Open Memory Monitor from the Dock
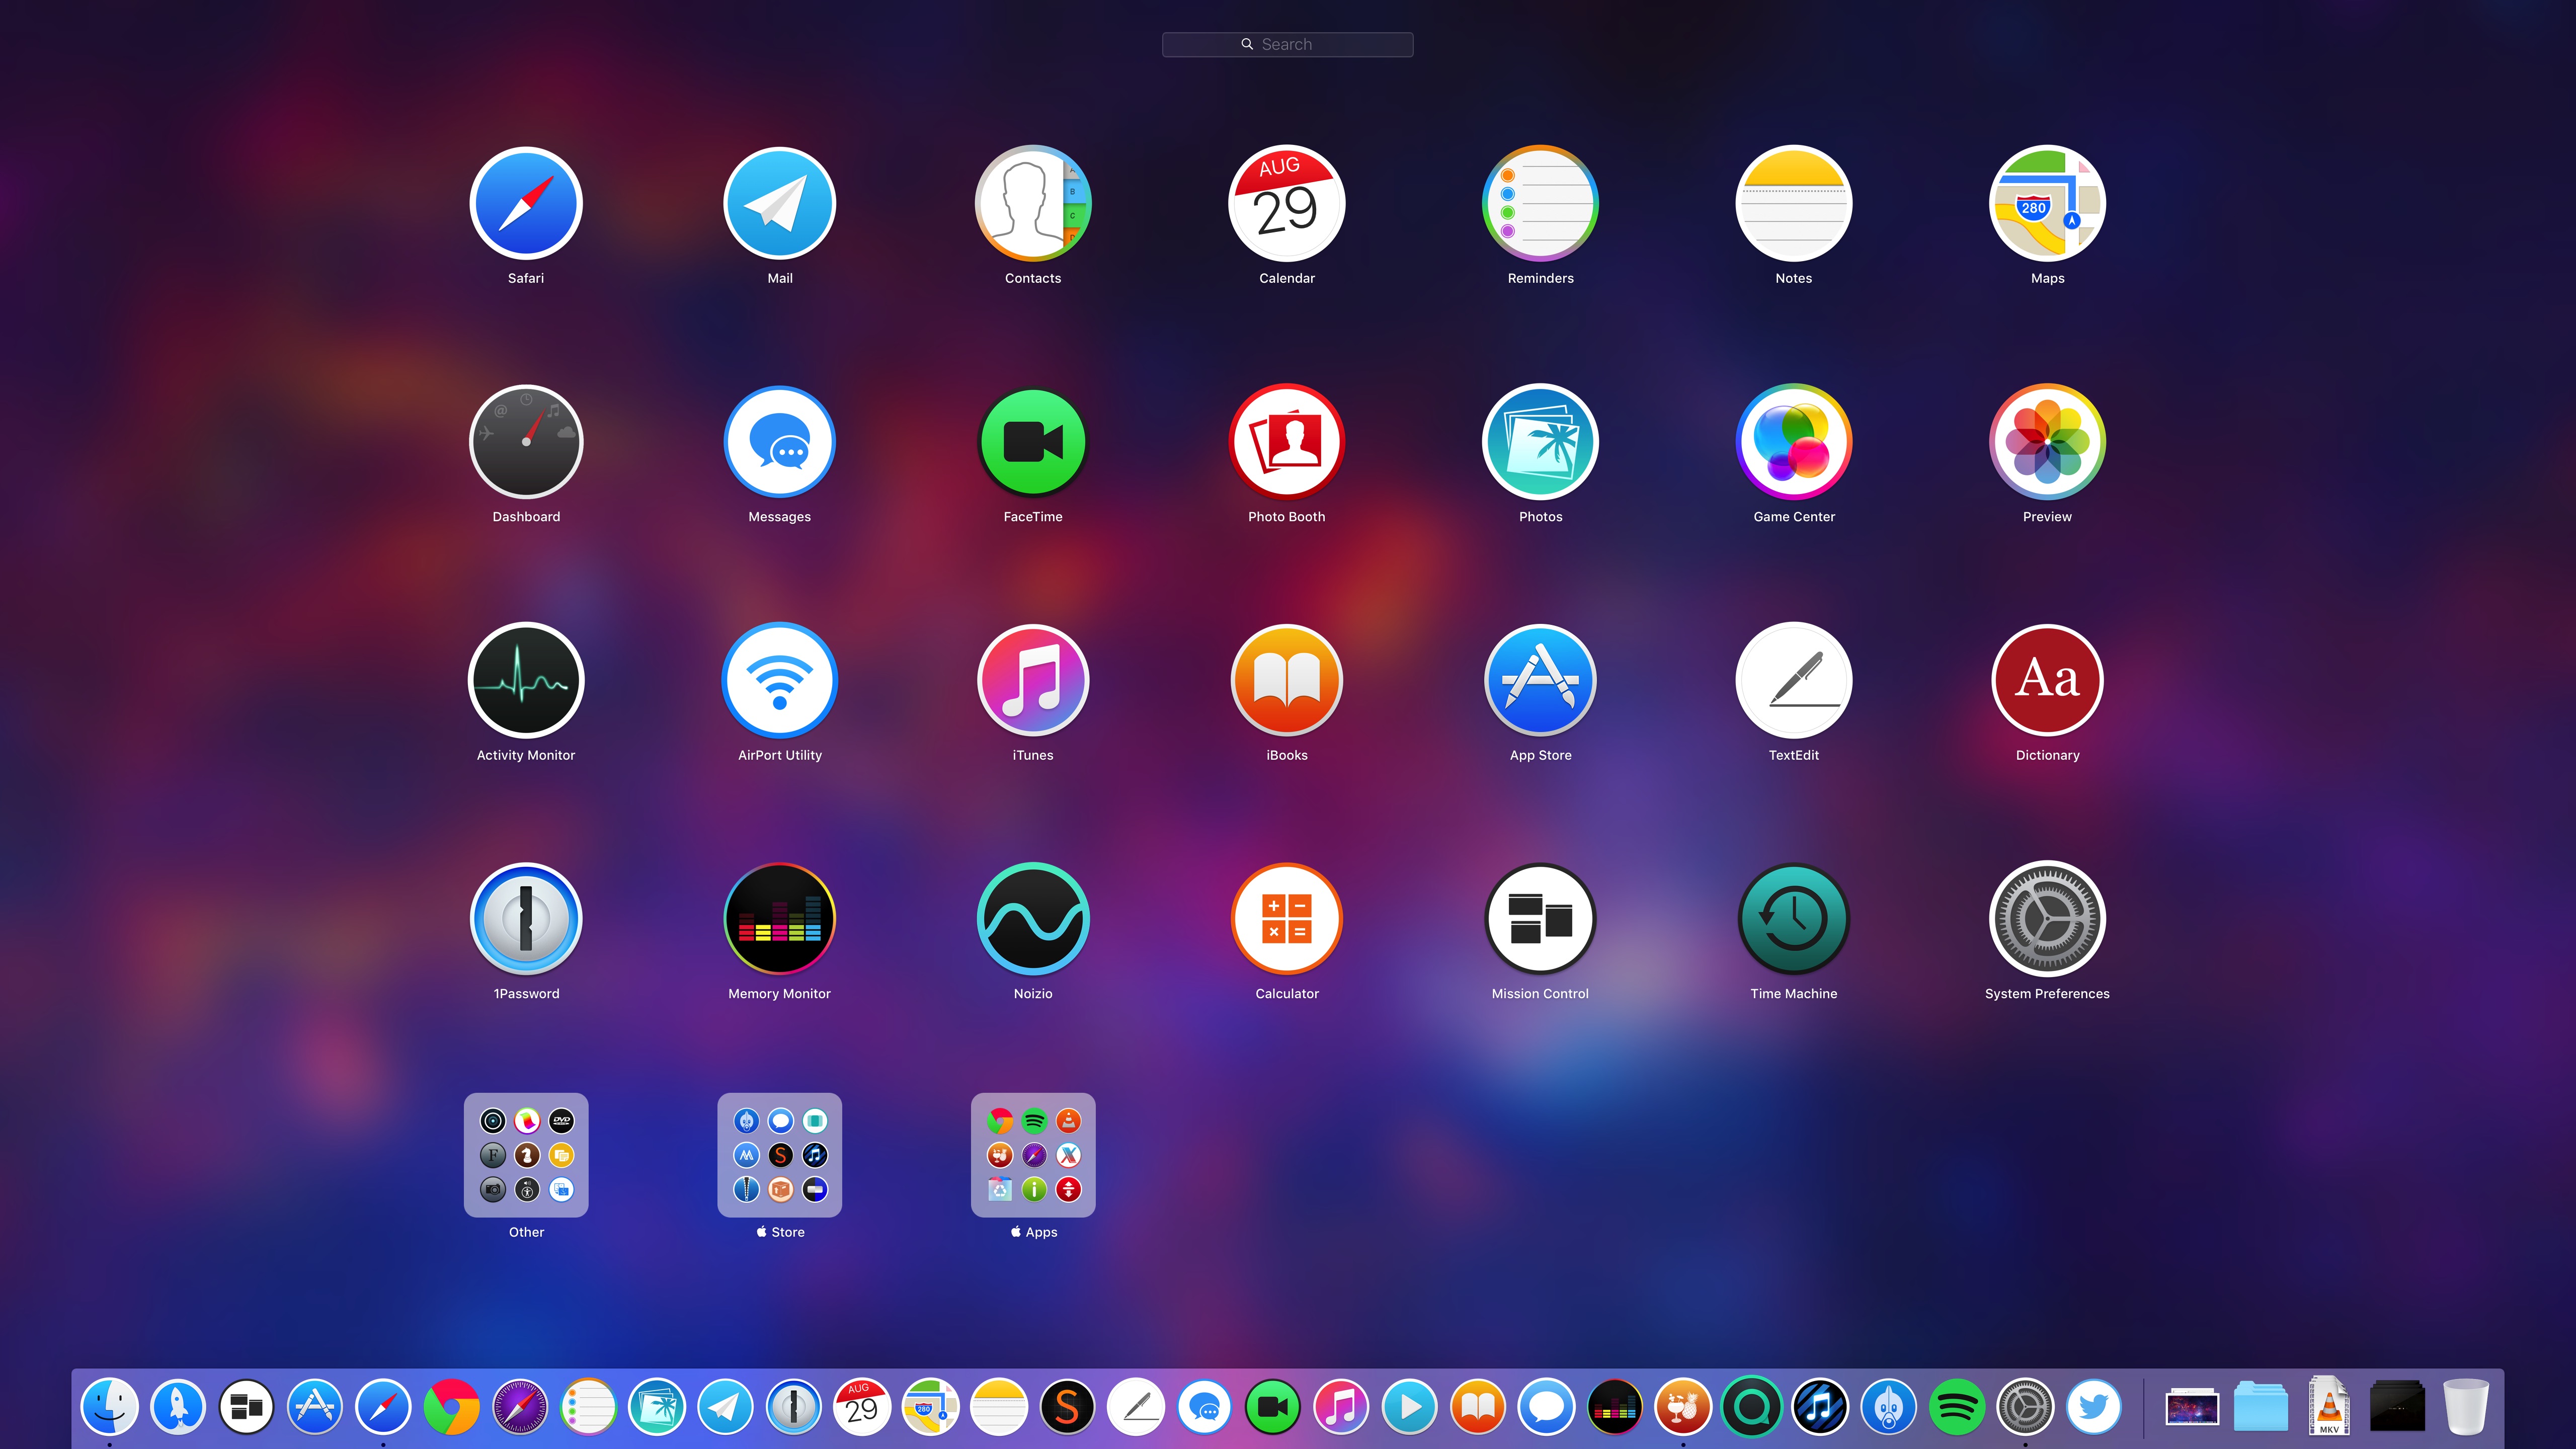 pyautogui.click(x=1614, y=1406)
